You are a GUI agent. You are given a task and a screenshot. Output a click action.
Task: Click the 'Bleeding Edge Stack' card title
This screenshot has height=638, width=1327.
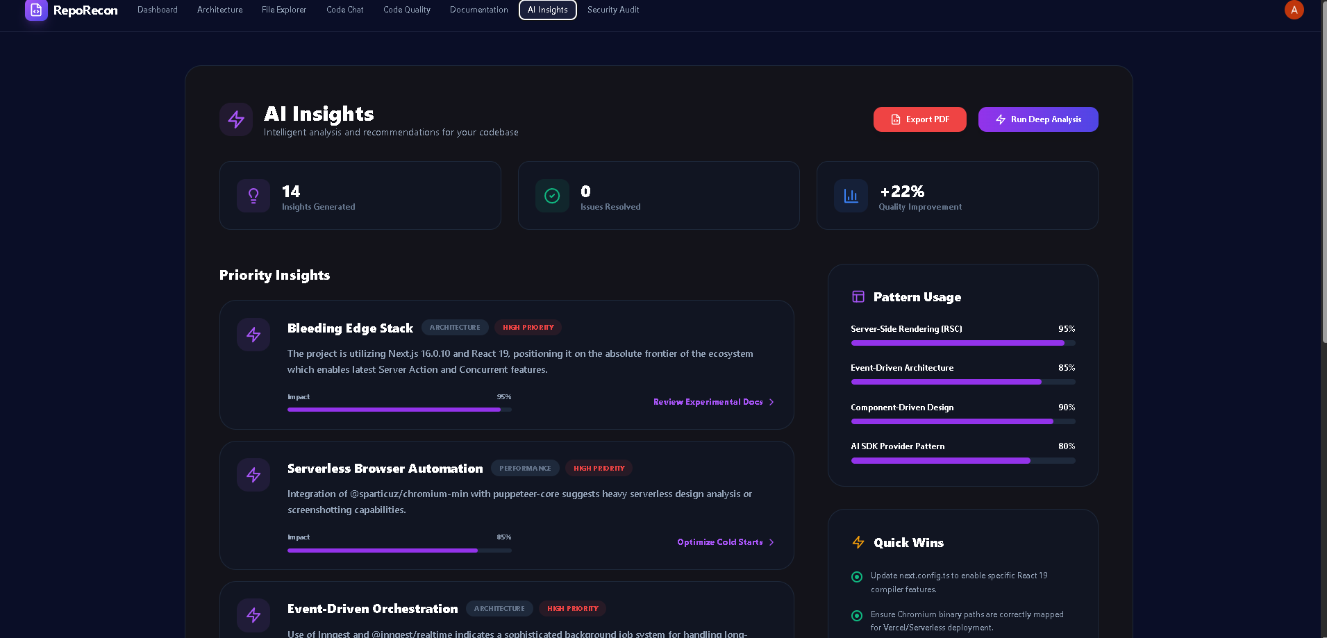[x=350, y=328]
